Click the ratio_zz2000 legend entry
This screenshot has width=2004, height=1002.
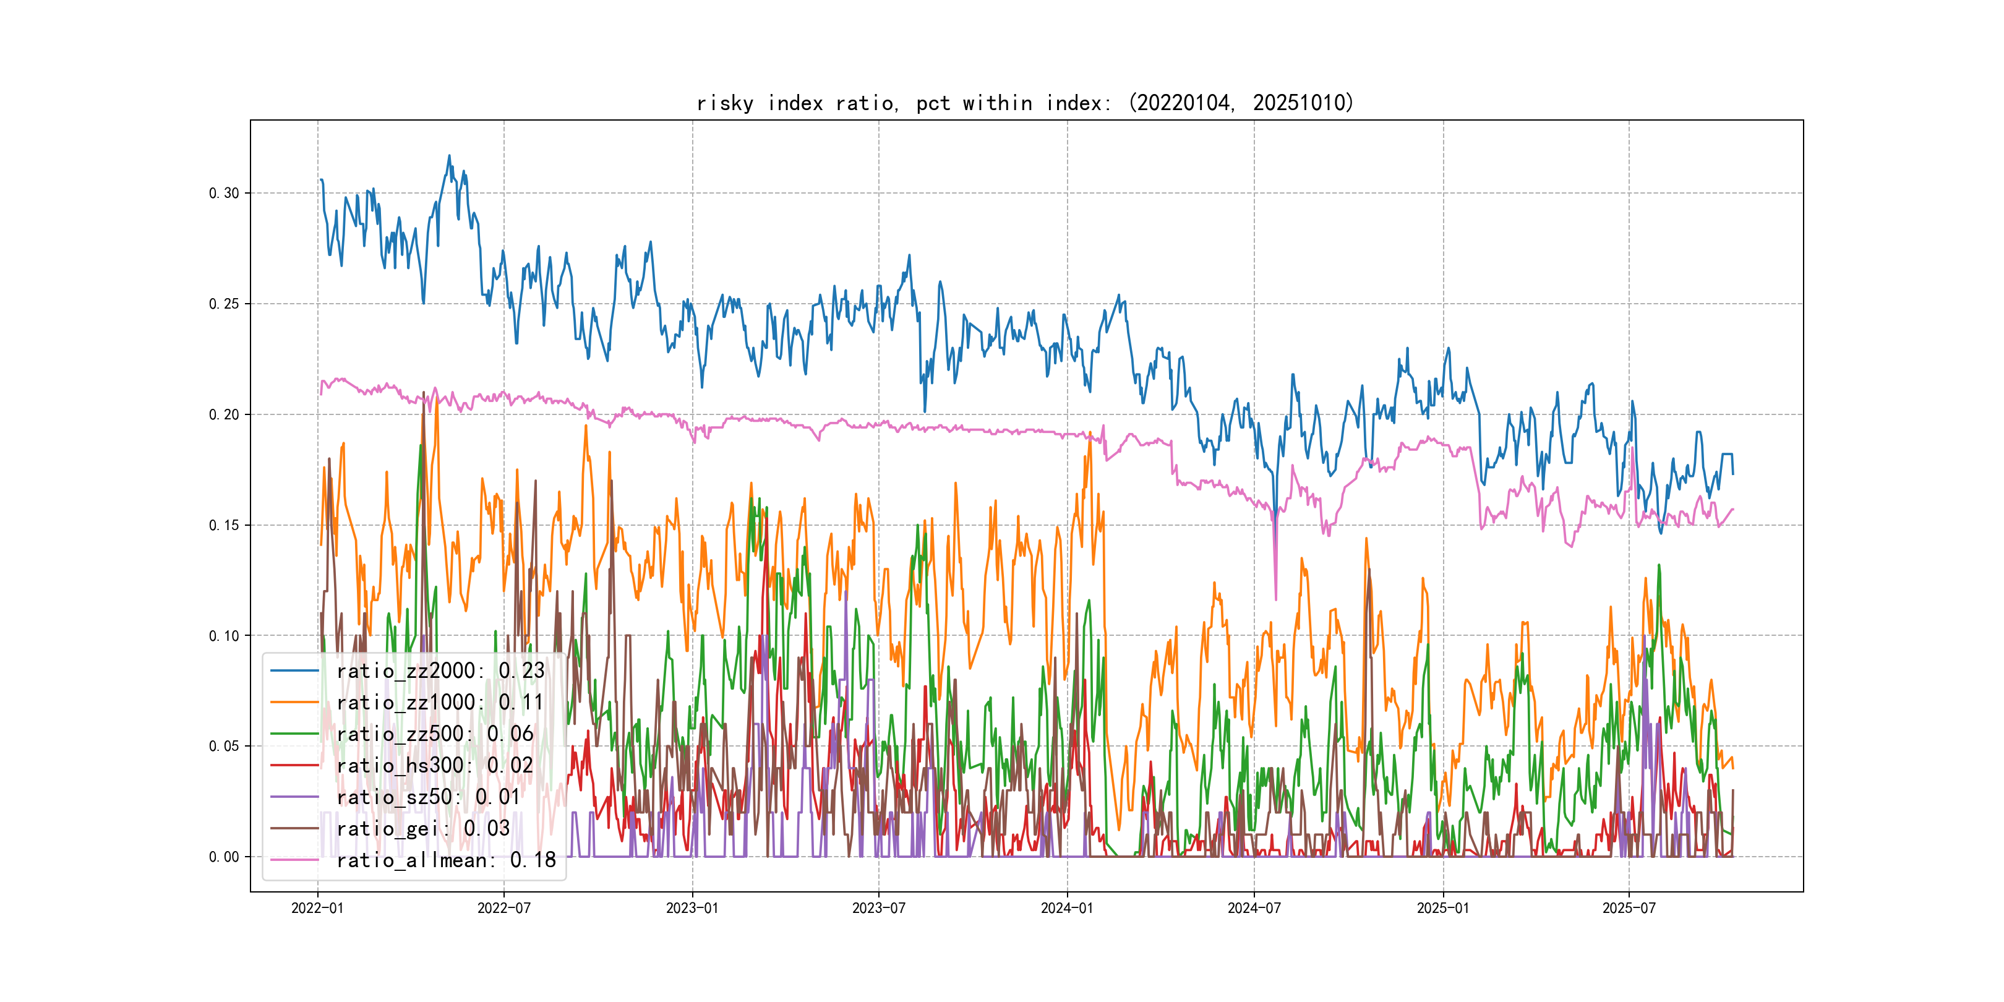(x=440, y=670)
